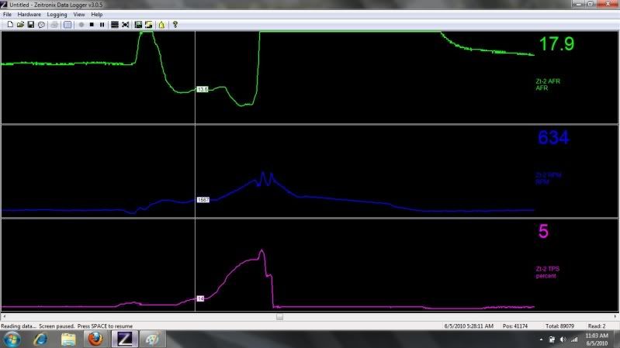Show hidden tray icons arrow
Viewport: 620px width, 348px height.
click(541, 339)
